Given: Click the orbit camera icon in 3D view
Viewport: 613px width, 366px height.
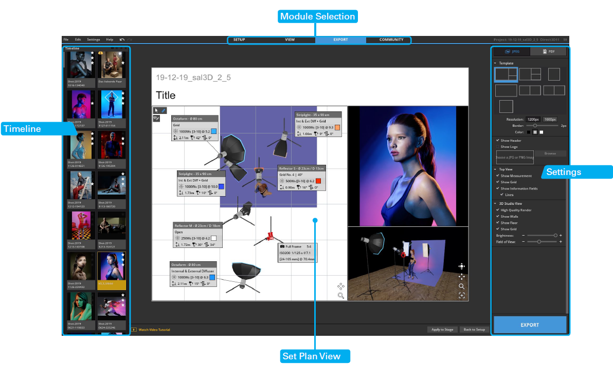Looking at the screenshot, I should coord(461,266).
